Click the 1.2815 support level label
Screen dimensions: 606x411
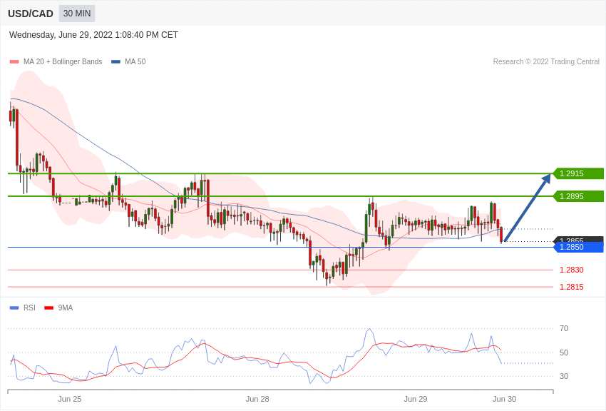coord(572,287)
